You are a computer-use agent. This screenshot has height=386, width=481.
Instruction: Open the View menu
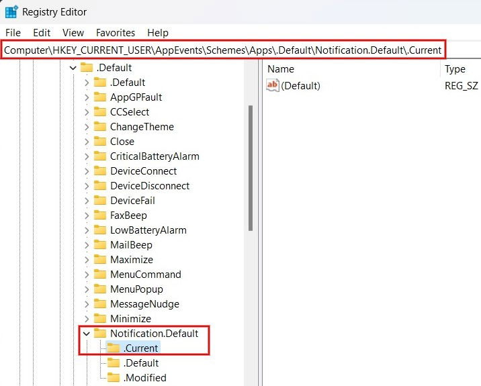(x=73, y=32)
